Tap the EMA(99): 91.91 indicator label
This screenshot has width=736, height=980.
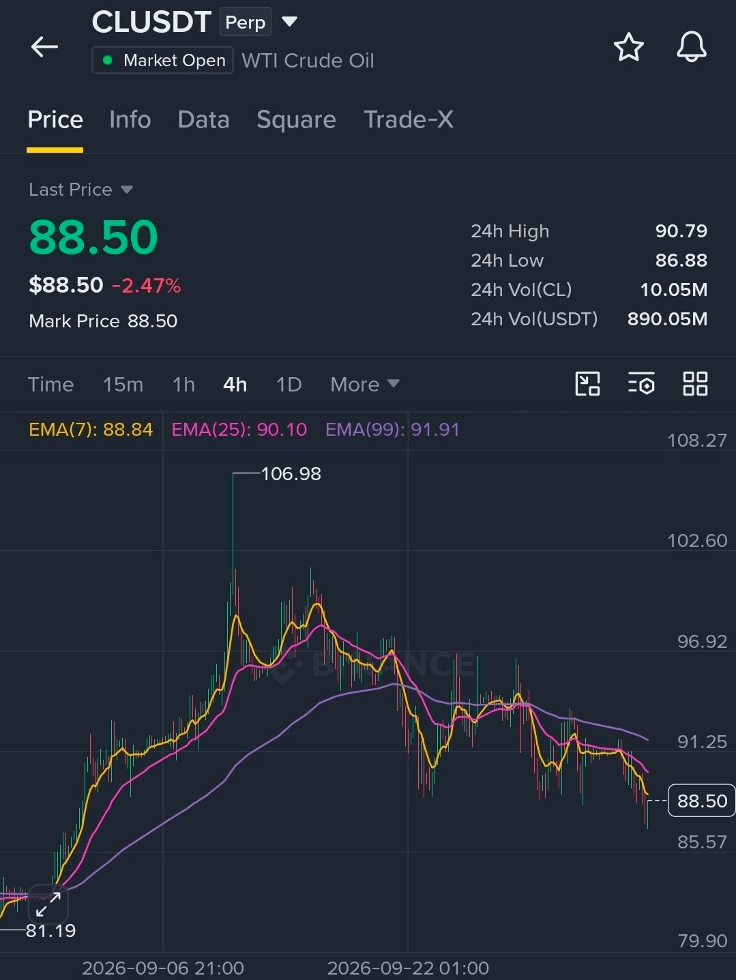(x=392, y=430)
